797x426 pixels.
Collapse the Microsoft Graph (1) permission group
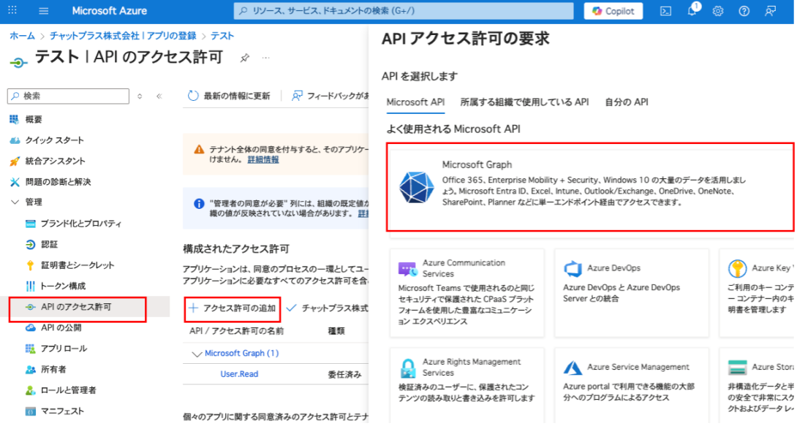pyautogui.click(x=197, y=354)
